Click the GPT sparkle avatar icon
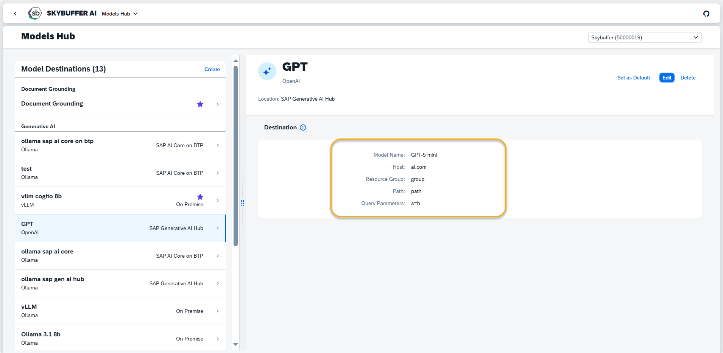 [x=267, y=72]
